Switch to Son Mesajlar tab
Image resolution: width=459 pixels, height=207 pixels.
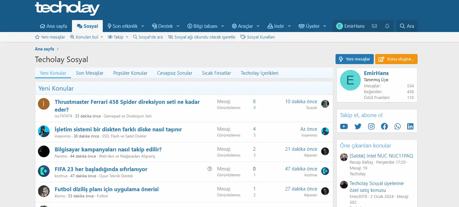click(89, 73)
